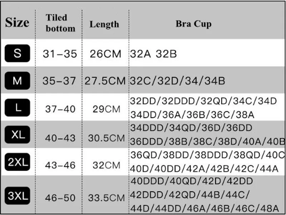
Task: Click the M size badge
Action: [x=17, y=80]
